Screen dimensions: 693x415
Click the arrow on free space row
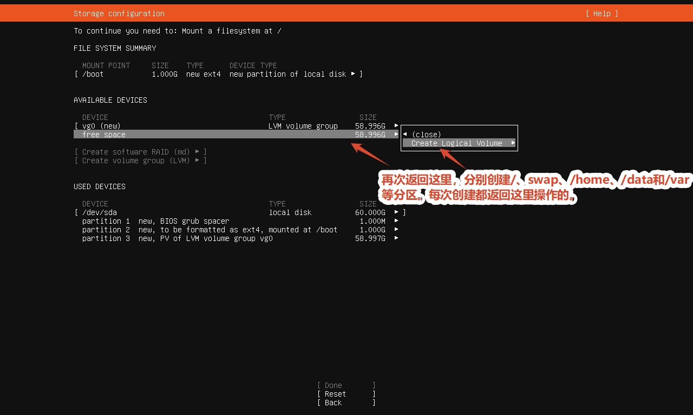coord(396,135)
